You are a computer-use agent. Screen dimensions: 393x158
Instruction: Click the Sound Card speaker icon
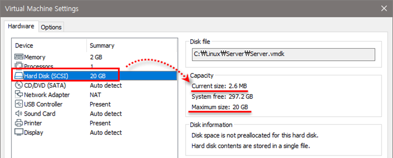pyautogui.click(x=19, y=114)
